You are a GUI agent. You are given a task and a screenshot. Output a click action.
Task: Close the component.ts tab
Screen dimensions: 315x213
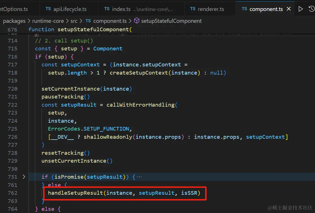click(289, 9)
